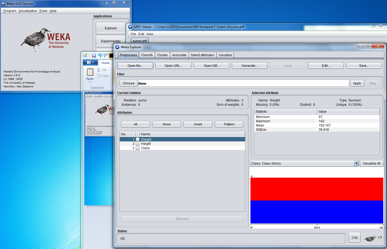This screenshot has height=249, width=387.
Task: Click the Generate... button
Action: pos(250,66)
